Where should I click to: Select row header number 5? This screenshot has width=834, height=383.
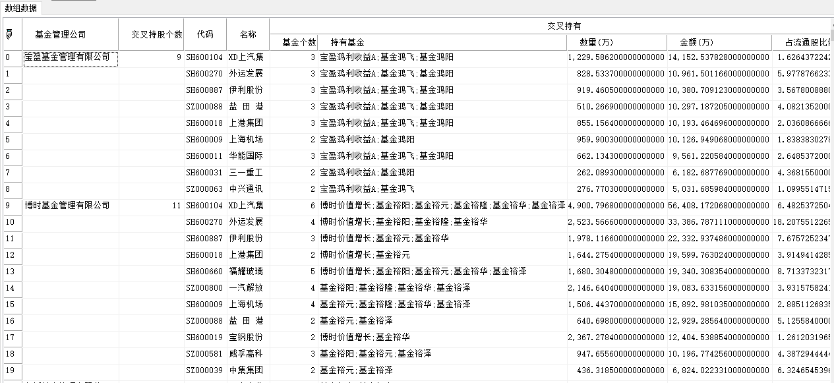point(12,140)
